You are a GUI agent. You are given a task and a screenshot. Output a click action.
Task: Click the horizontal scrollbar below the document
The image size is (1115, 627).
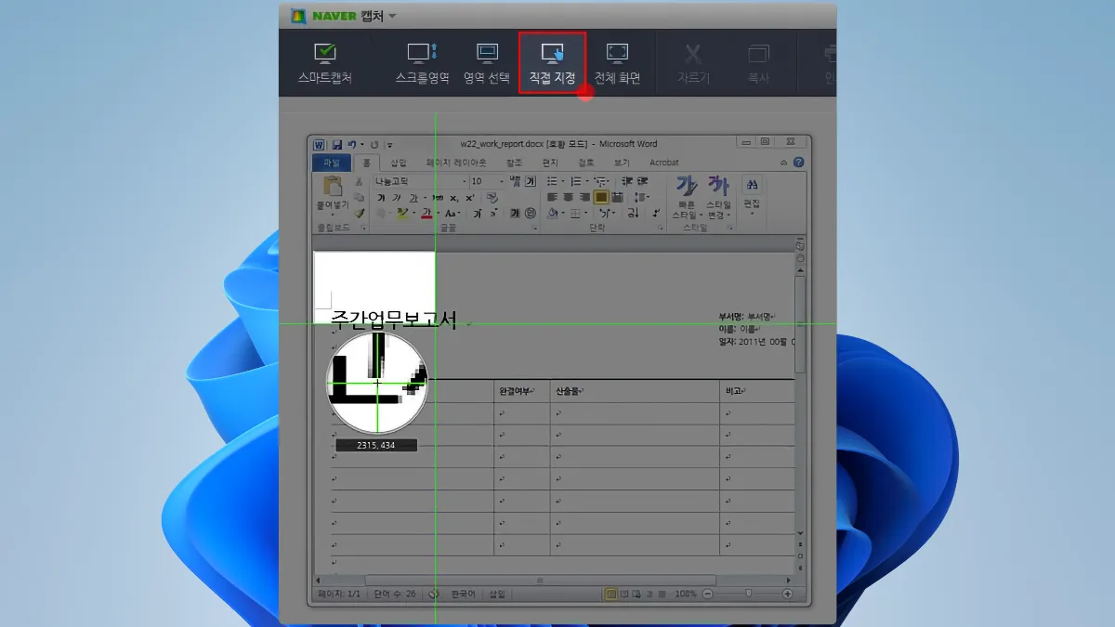[539, 581]
